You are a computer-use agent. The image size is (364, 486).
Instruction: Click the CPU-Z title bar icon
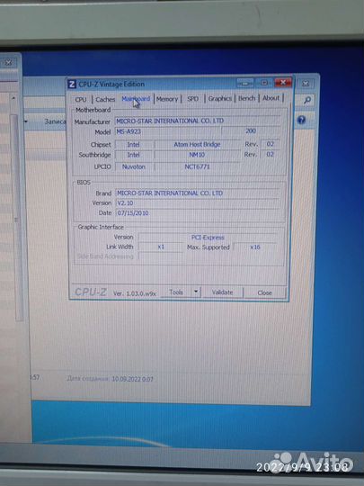(x=72, y=85)
